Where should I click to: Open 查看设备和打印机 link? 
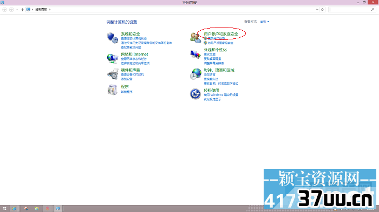point(132,74)
